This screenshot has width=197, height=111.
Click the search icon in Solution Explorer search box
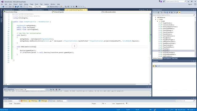pos(194,15)
